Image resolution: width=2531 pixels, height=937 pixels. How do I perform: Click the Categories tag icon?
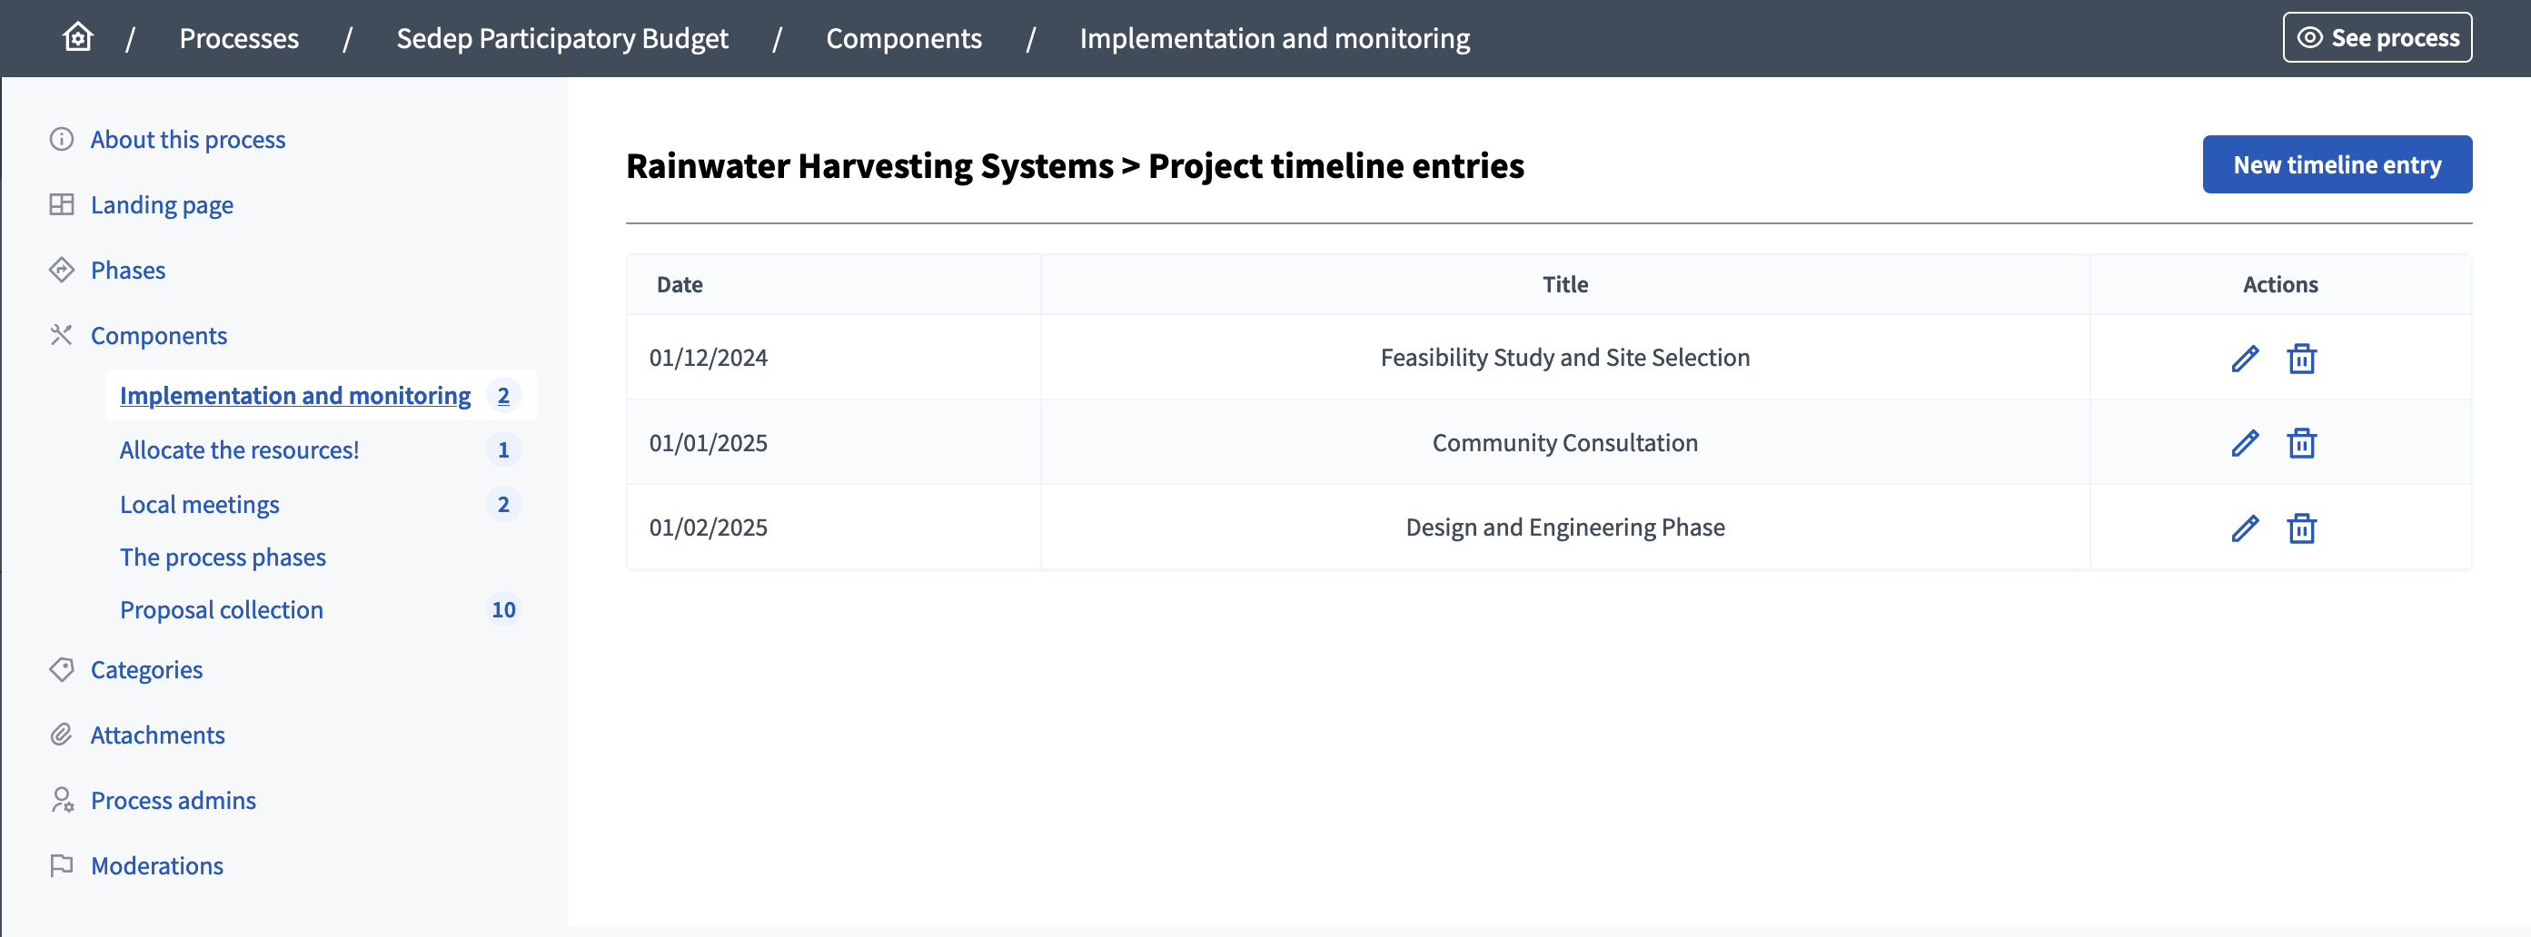[61, 670]
